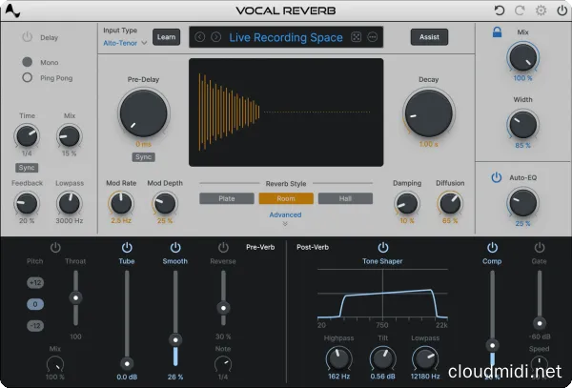
Task: Click the delay Time knob
Action: [27, 135]
